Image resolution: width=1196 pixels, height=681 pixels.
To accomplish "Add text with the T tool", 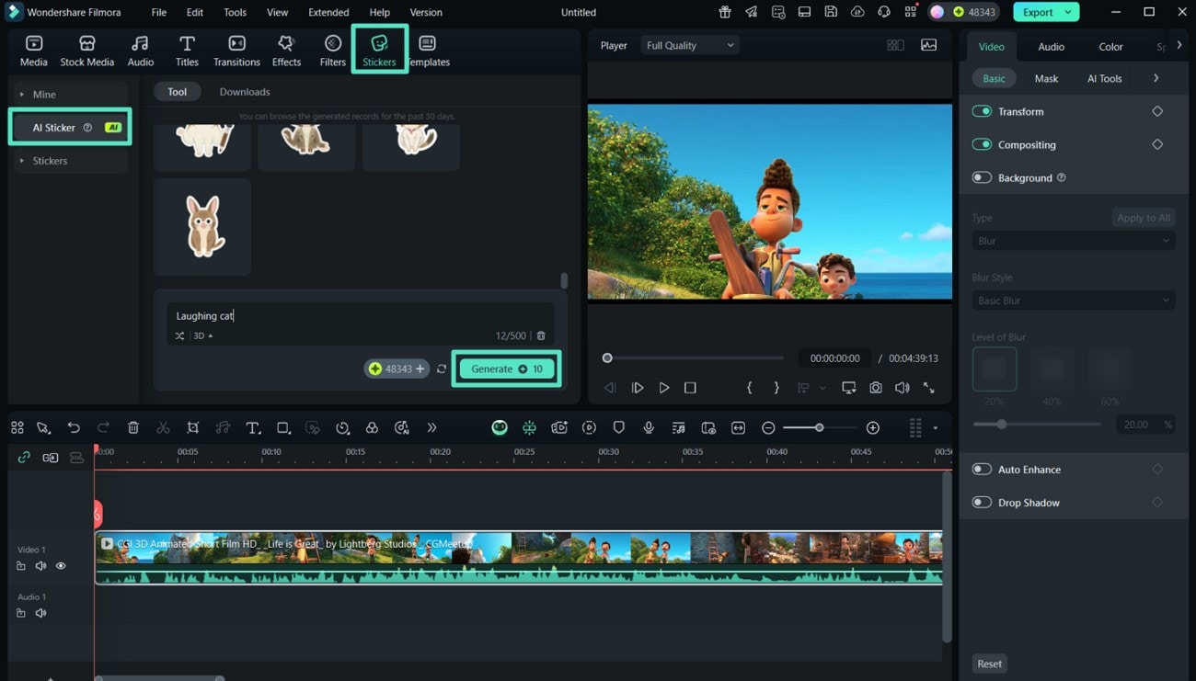I will pyautogui.click(x=253, y=427).
